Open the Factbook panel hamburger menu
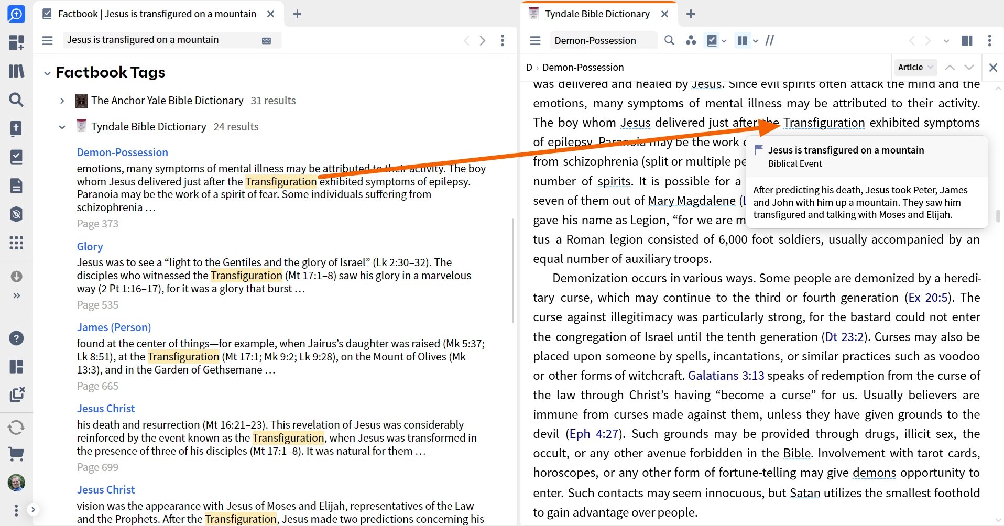 pos(48,40)
